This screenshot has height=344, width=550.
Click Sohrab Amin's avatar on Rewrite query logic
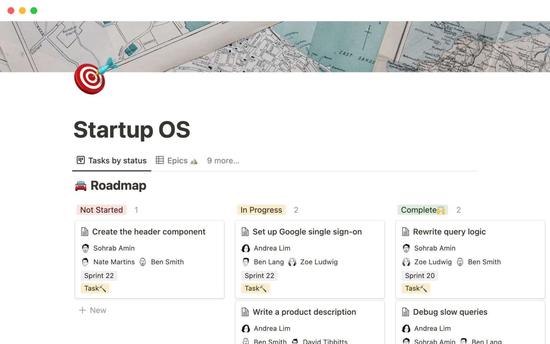click(x=406, y=248)
